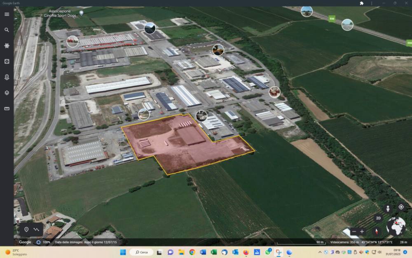Fly to my current location

pyautogui.click(x=401, y=207)
